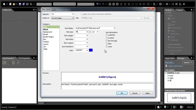
Task: Click the pin icon on Tag Properties panel
Action: click(34, 58)
